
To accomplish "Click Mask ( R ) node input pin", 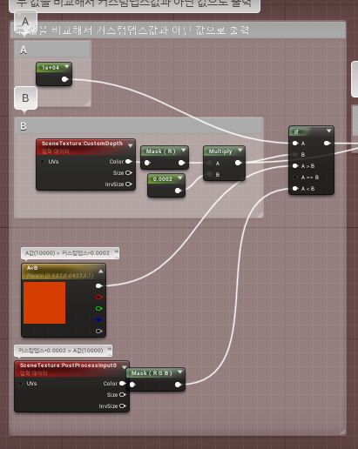I will pos(147,163).
